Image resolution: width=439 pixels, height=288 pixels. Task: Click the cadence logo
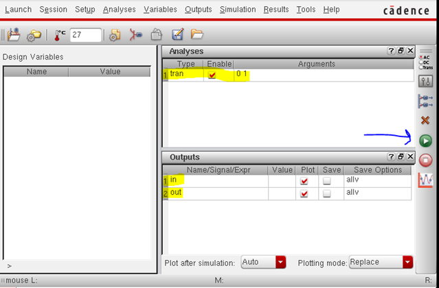406,10
